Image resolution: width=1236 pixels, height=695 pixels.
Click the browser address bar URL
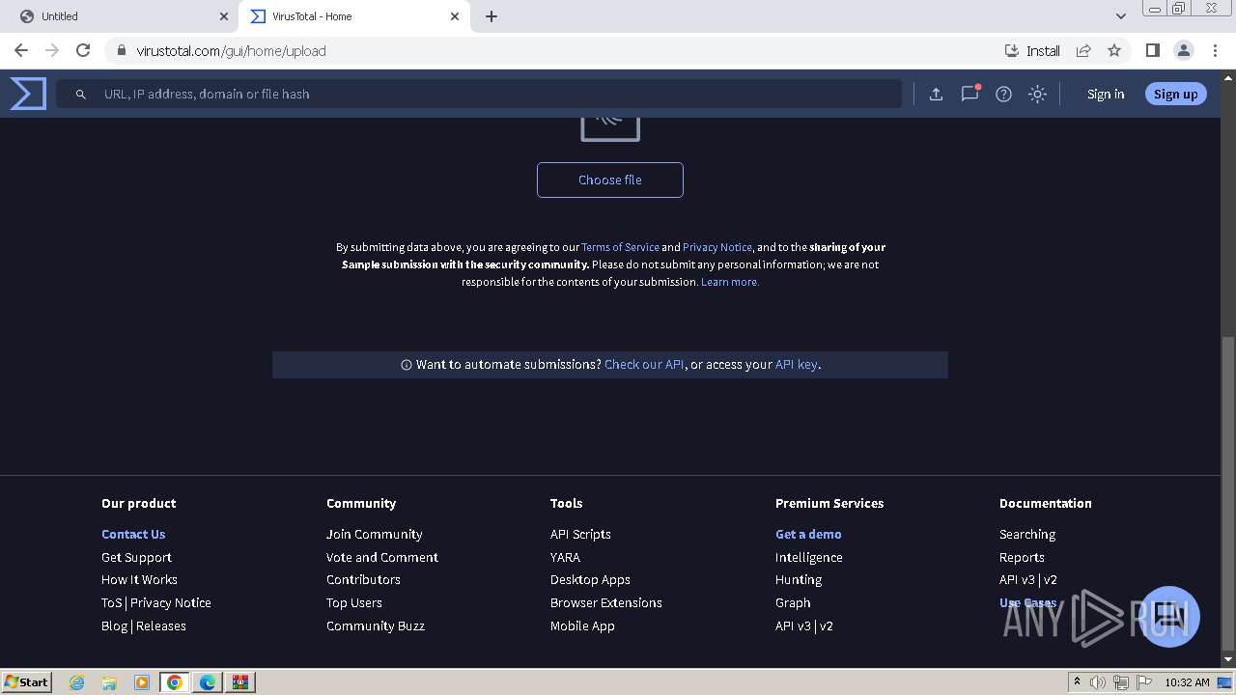click(231, 50)
